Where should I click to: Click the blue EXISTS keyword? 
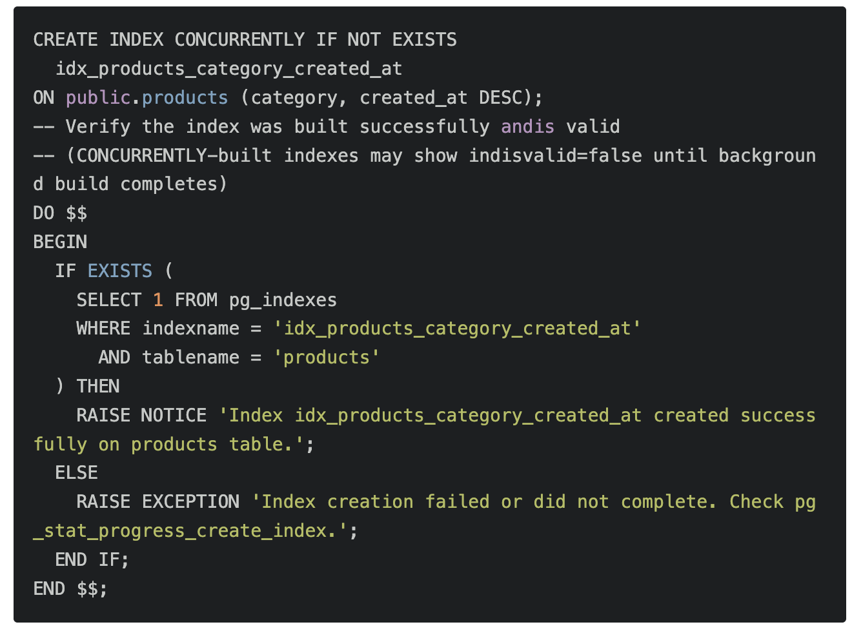(120, 271)
